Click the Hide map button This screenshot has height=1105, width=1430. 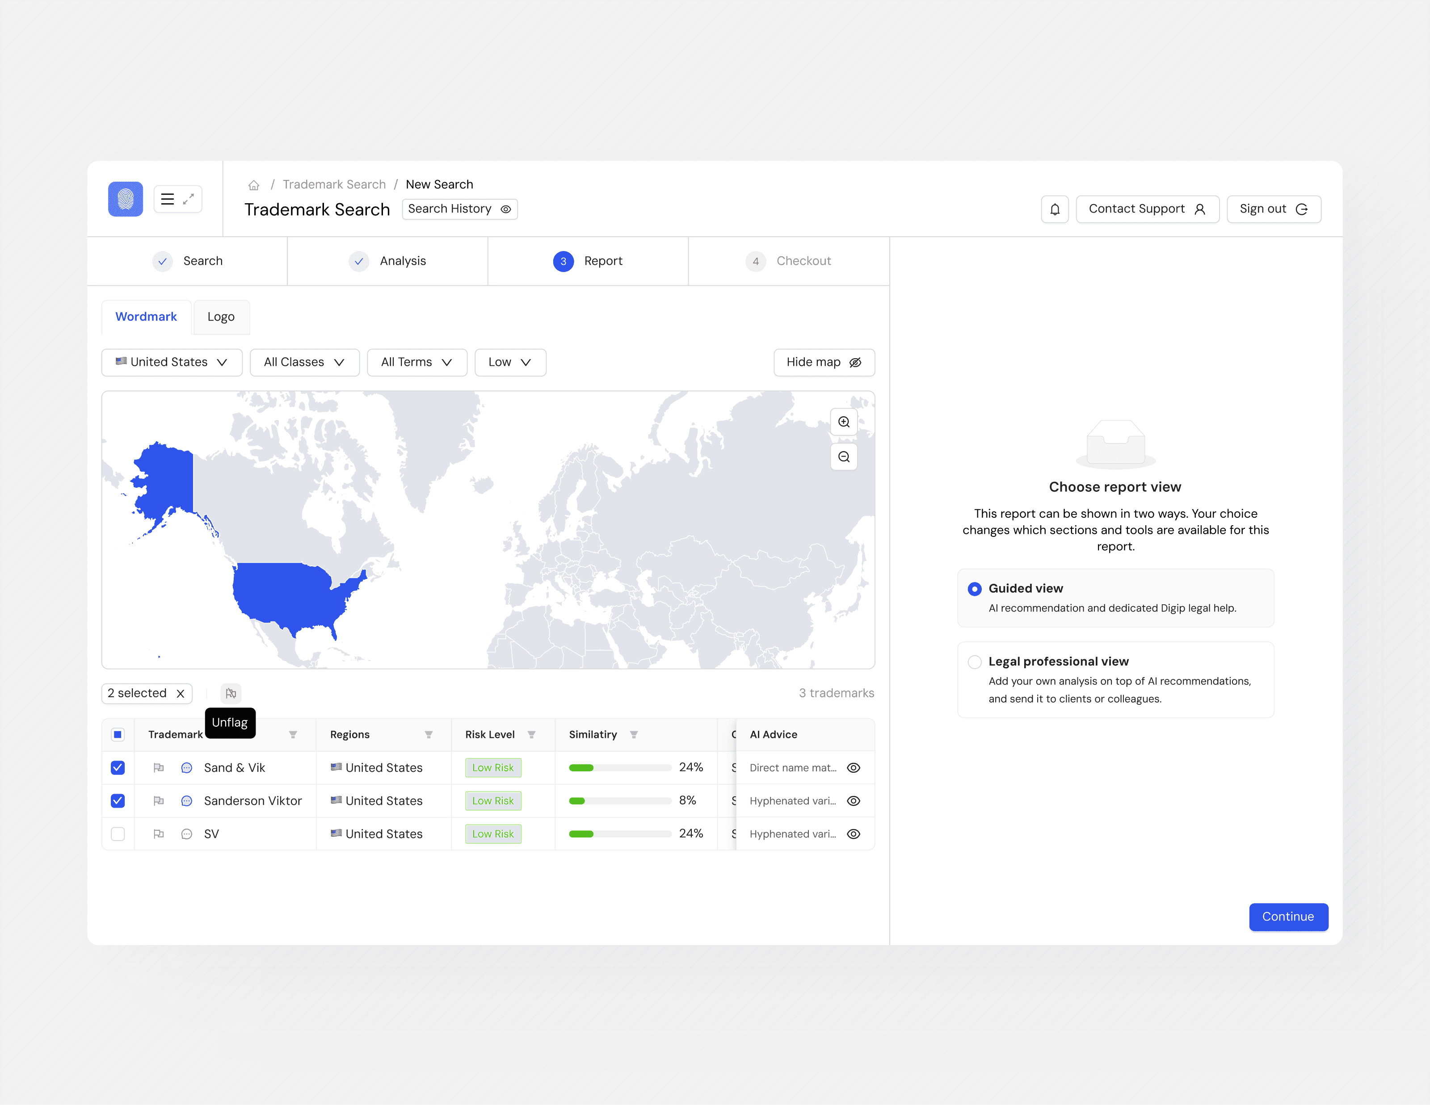(823, 362)
